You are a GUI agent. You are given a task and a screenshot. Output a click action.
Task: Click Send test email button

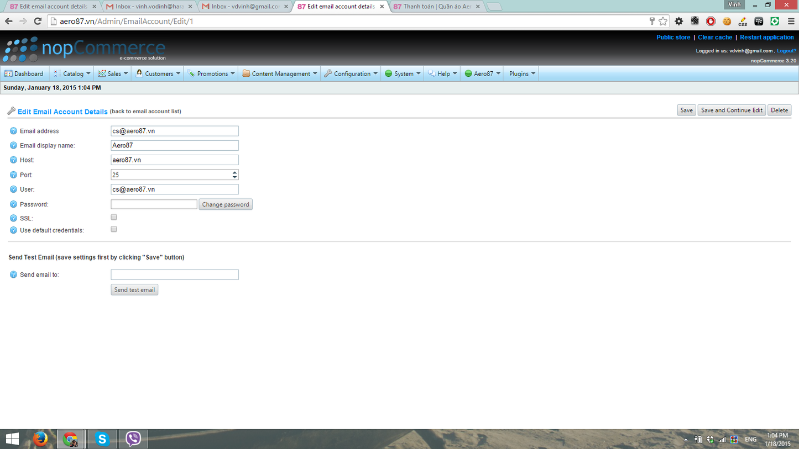134,290
